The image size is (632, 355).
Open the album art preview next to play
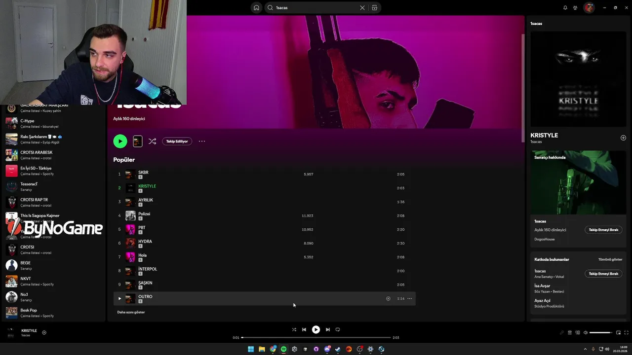tap(138, 141)
